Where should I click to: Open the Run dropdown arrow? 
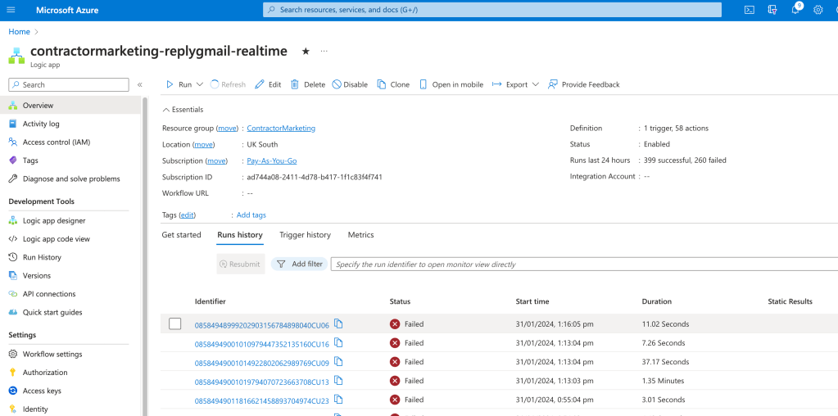pyautogui.click(x=200, y=84)
